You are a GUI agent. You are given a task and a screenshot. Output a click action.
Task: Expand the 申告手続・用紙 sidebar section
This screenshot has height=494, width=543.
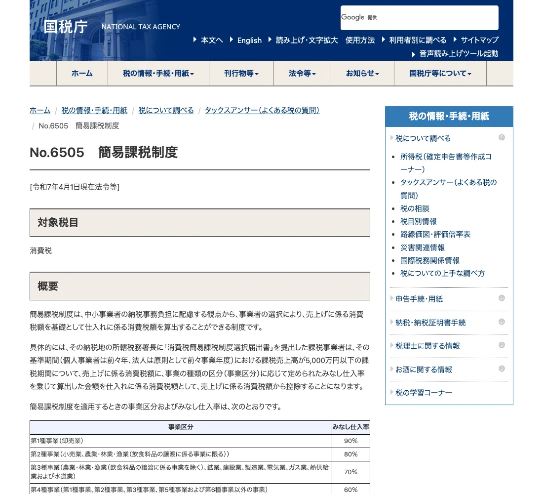pos(419,299)
